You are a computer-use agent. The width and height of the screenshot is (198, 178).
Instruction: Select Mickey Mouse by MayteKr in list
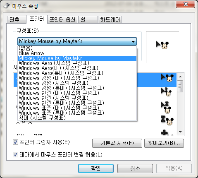click(x=77, y=58)
